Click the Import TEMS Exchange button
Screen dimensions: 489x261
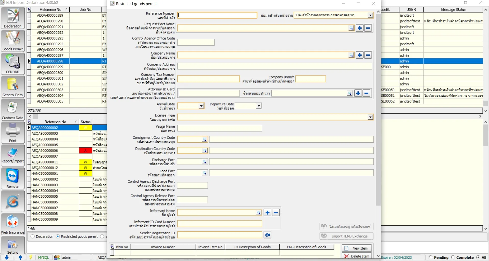tap(346, 236)
